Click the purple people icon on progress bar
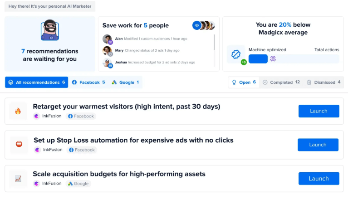348x199 pixels. [x=273, y=59]
